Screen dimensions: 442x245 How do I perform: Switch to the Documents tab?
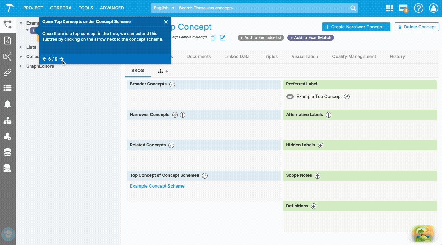click(199, 56)
